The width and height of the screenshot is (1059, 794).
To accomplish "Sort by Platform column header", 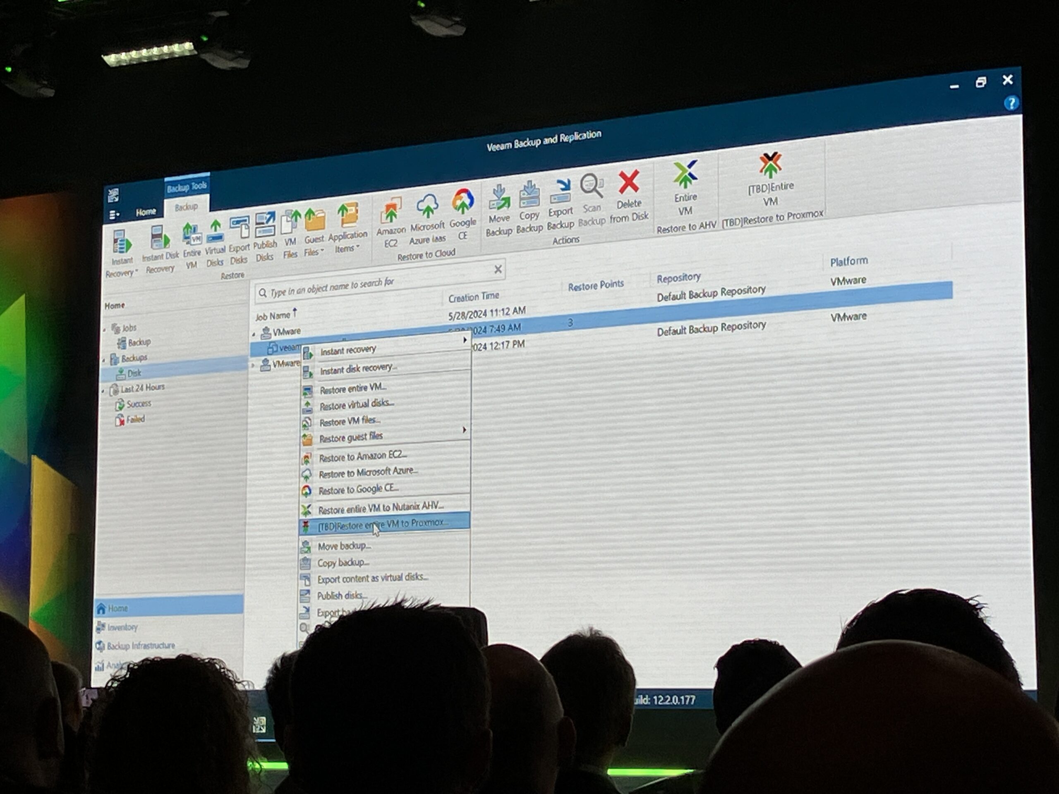I will 849,261.
